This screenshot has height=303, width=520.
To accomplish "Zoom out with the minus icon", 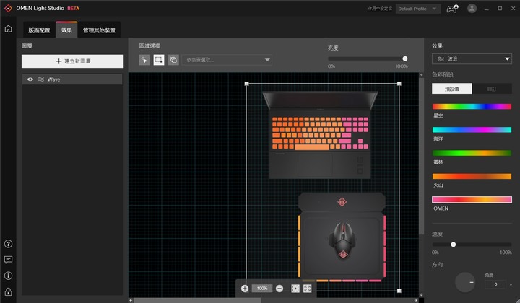I will 279,289.
